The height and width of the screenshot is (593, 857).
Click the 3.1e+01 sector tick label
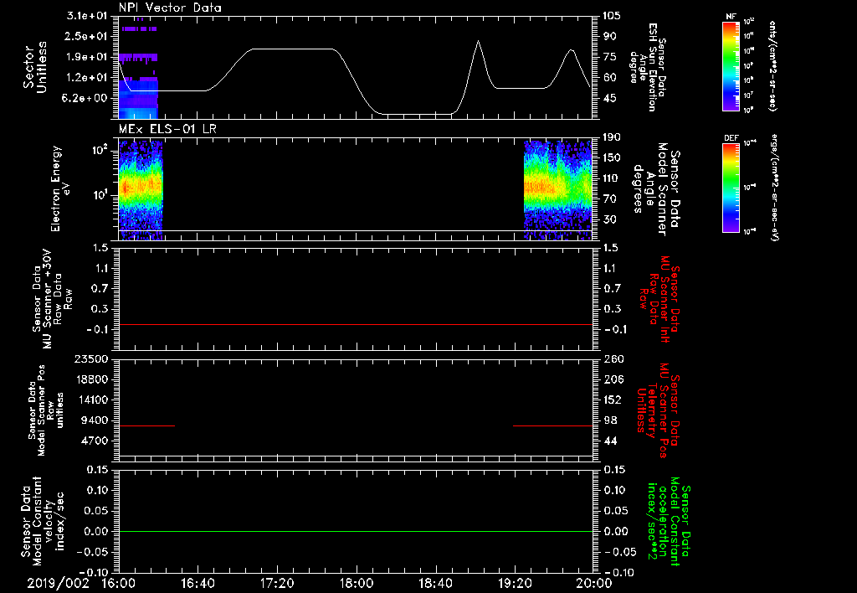[86, 16]
